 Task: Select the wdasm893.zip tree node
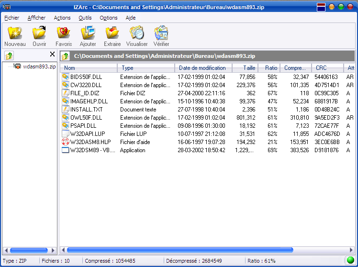pyautogui.click(x=39, y=67)
